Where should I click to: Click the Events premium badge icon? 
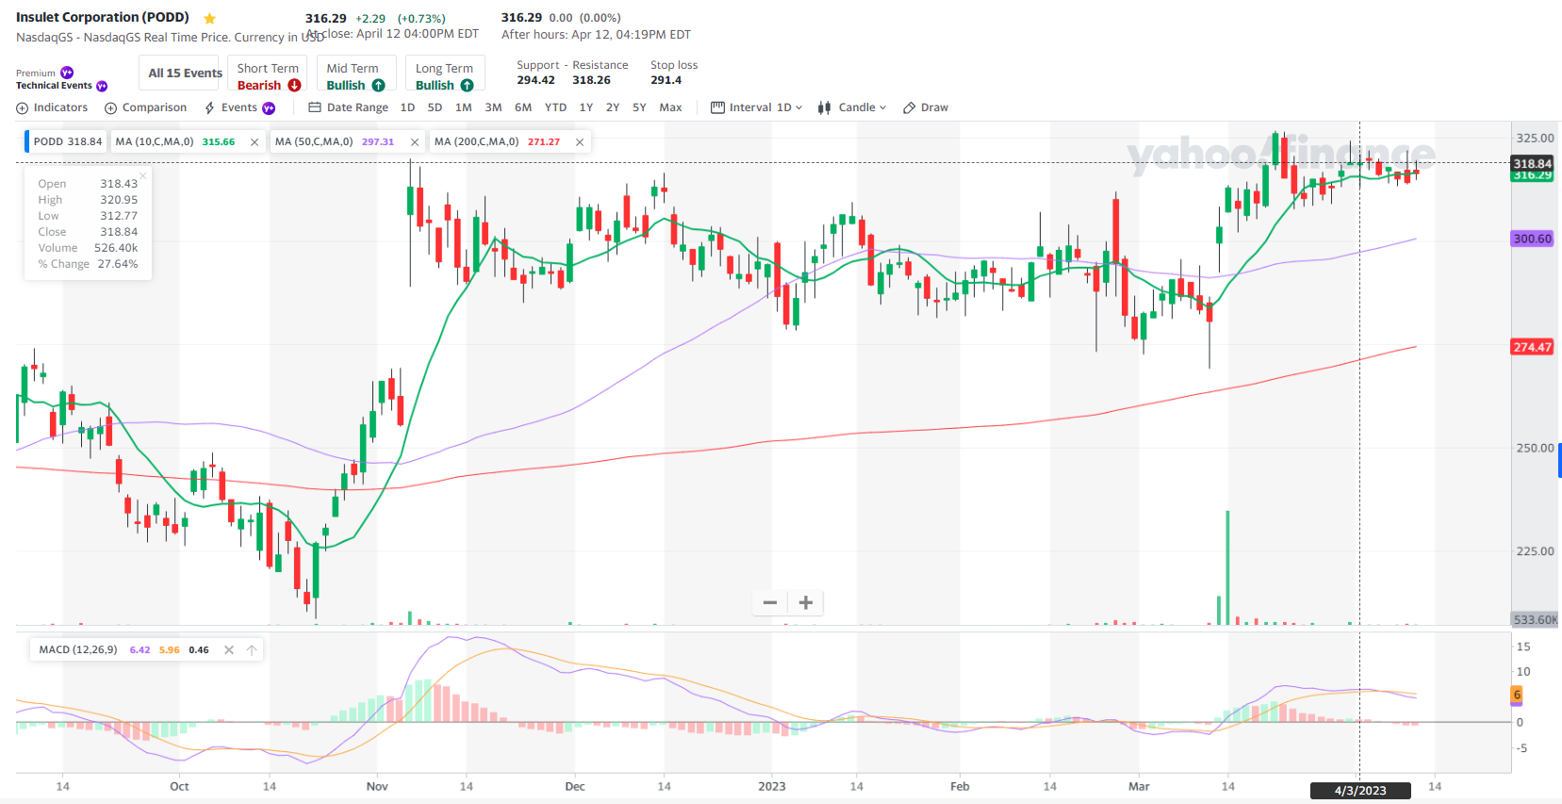pos(269,108)
